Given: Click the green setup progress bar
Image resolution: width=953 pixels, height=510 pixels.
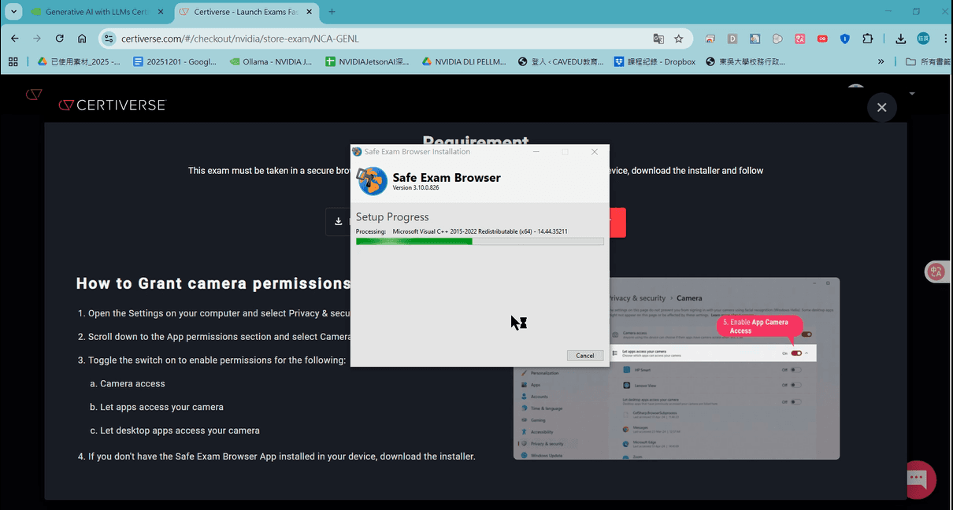Looking at the screenshot, I should [480, 242].
